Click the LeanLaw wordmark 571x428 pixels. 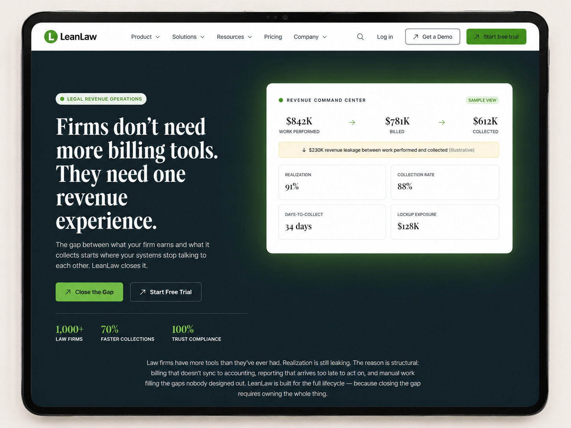coord(78,37)
